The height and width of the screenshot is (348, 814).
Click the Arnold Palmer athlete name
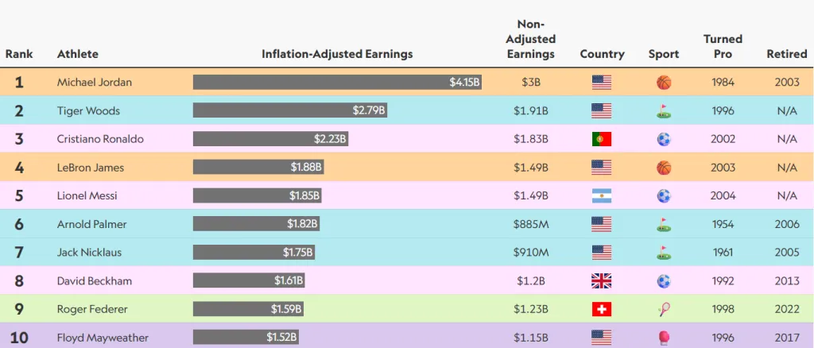click(91, 224)
